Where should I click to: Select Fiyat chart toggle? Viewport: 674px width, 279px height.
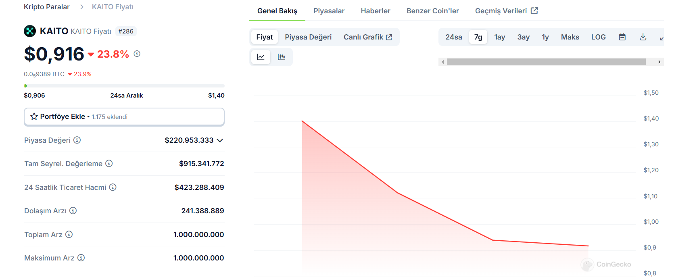(265, 37)
